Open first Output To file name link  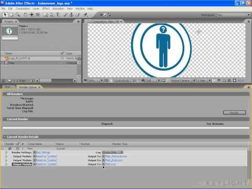tap(116, 156)
